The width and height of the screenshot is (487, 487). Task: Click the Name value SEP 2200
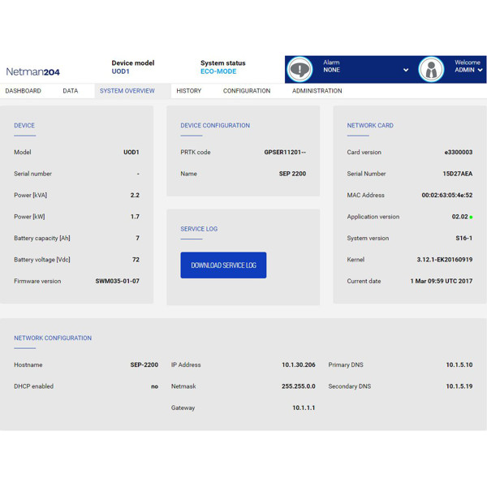coord(292,174)
